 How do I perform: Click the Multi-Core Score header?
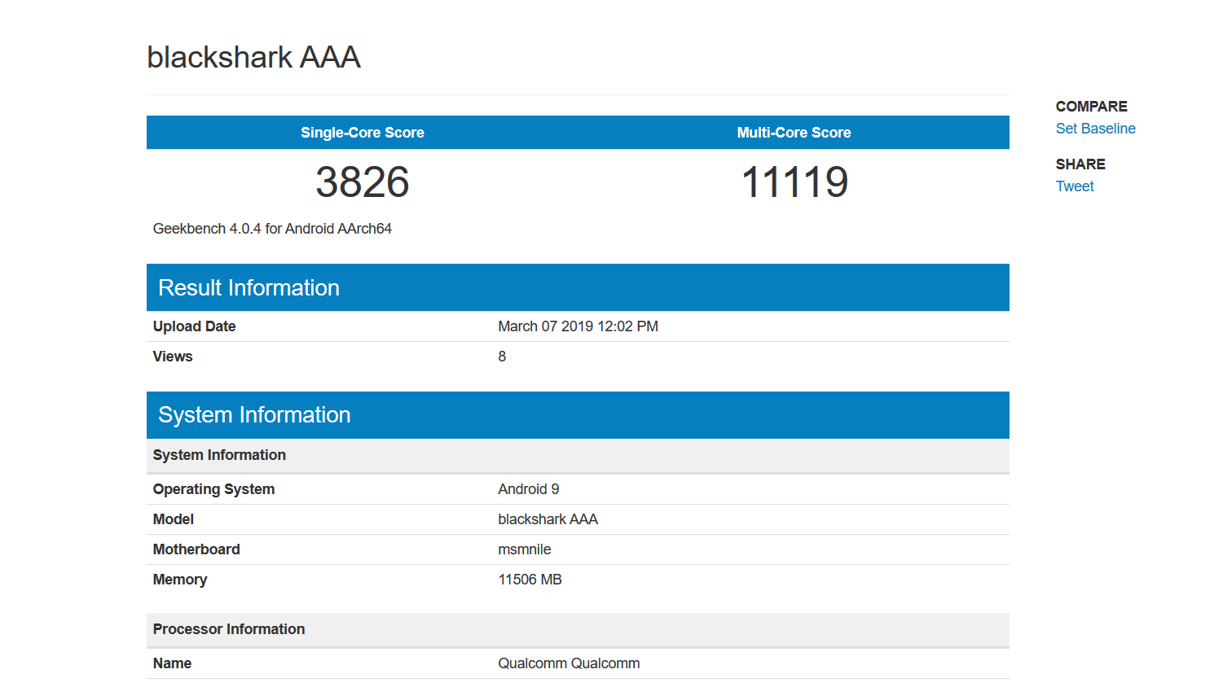tap(794, 133)
